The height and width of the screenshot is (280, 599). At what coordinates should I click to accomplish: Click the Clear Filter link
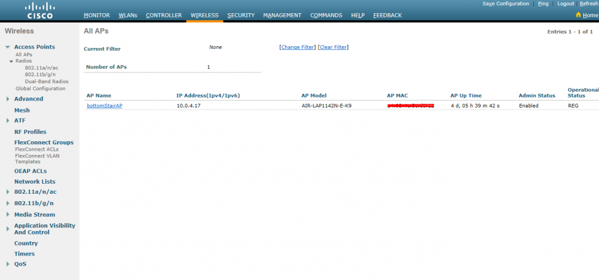point(333,47)
